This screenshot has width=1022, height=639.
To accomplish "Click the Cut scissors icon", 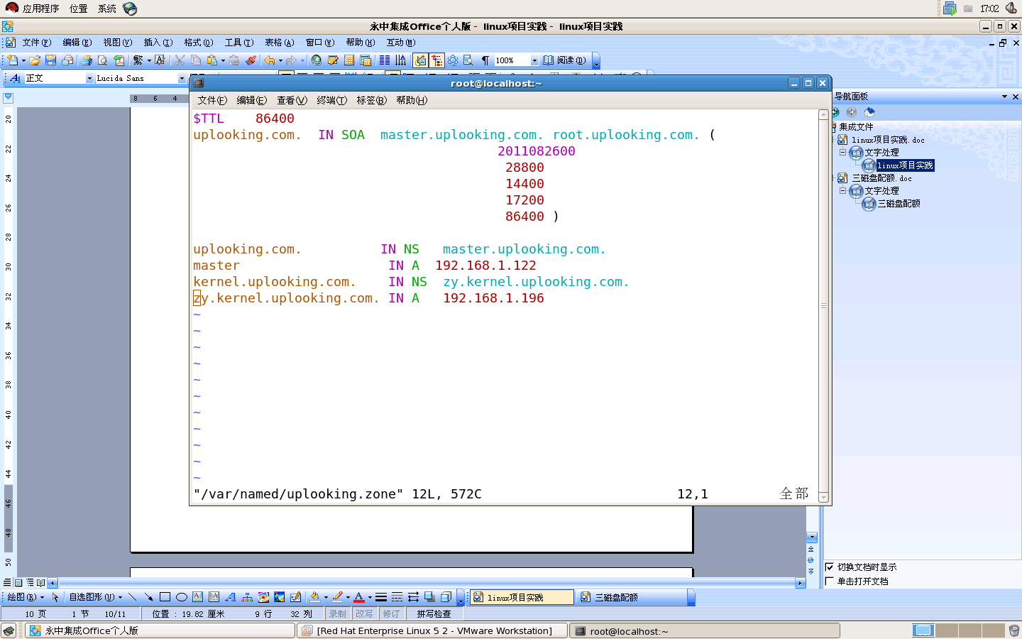I will click(180, 60).
